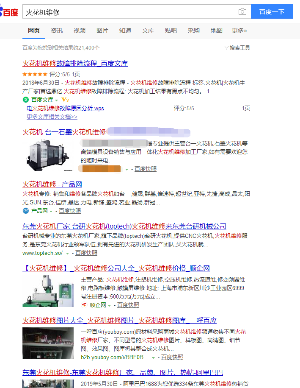The height and width of the screenshot is (388, 300).
Task: Click 更多文库相关文档>> link
Action: click(52, 117)
